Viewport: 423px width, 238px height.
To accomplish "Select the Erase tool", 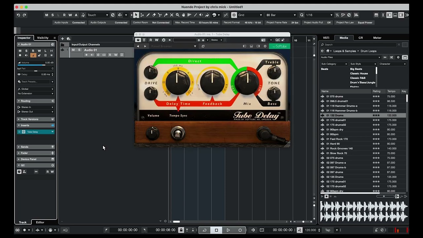I will [x=154, y=15].
